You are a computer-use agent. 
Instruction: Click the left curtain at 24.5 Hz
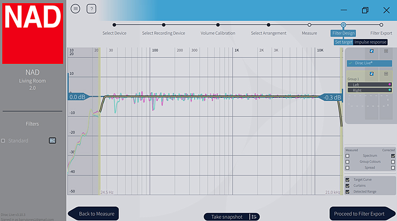pos(100,121)
